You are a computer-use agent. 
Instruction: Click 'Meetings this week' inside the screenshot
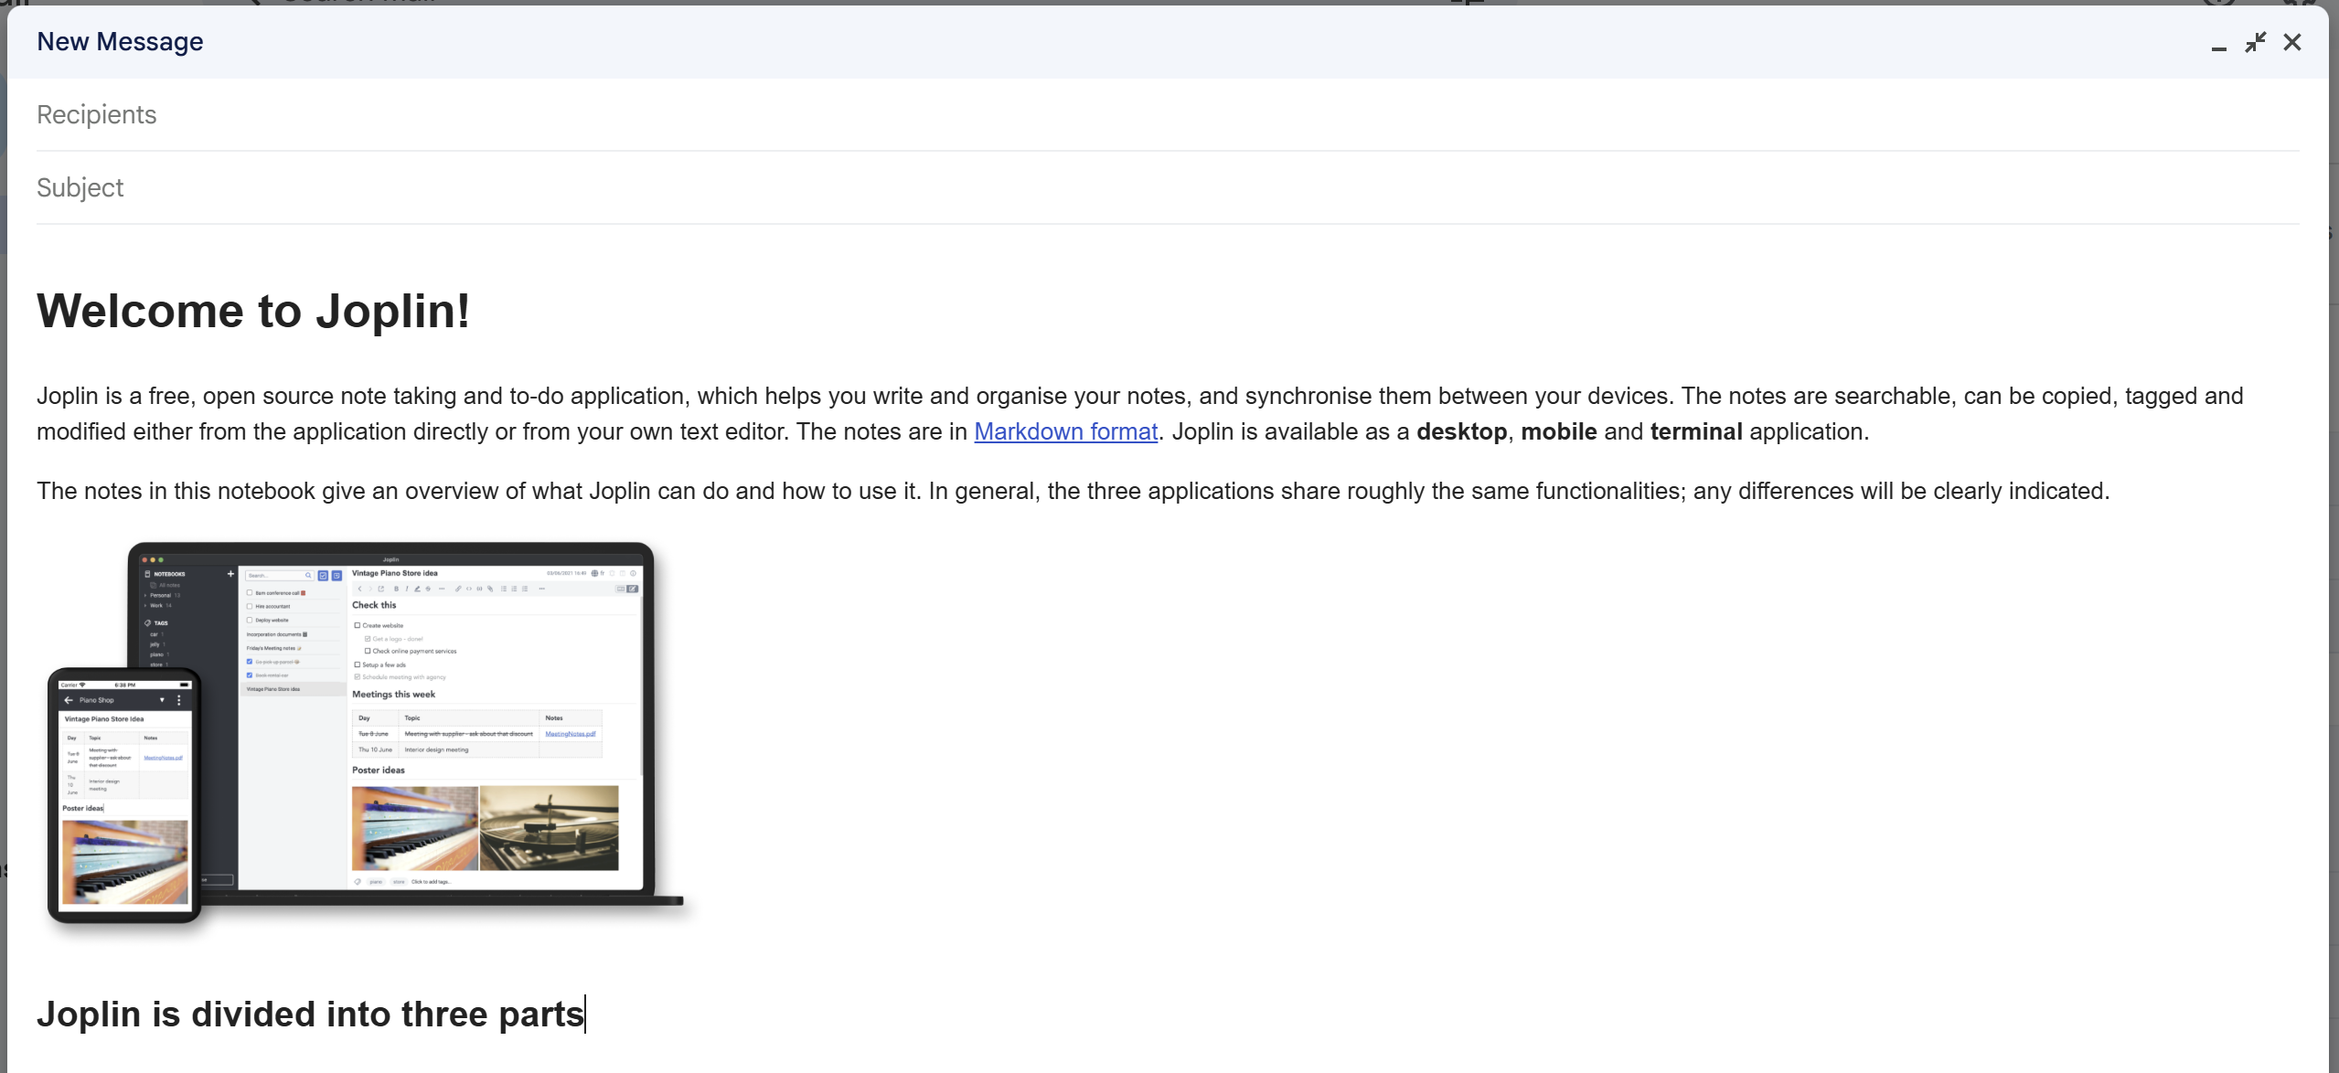point(393,695)
